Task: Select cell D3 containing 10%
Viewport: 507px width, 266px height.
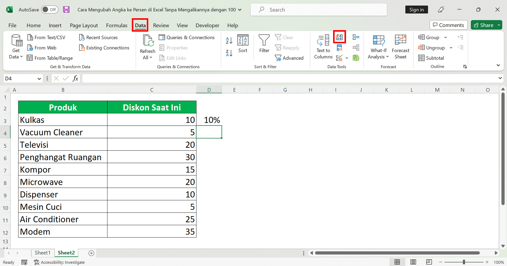Action: click(x=209, y=120)
